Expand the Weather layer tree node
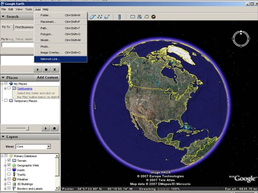 5,179
